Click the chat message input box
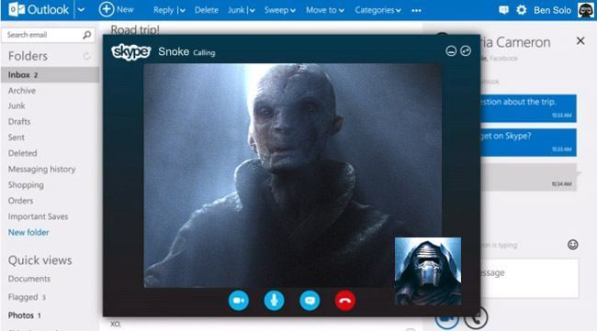This screenshot has height=331, width=597. (x=529, y=278)
